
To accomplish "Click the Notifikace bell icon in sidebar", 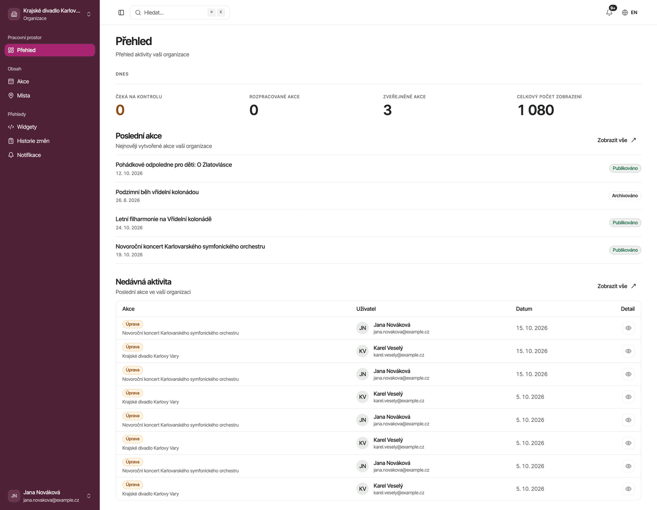I will click(x=11, y=155).
